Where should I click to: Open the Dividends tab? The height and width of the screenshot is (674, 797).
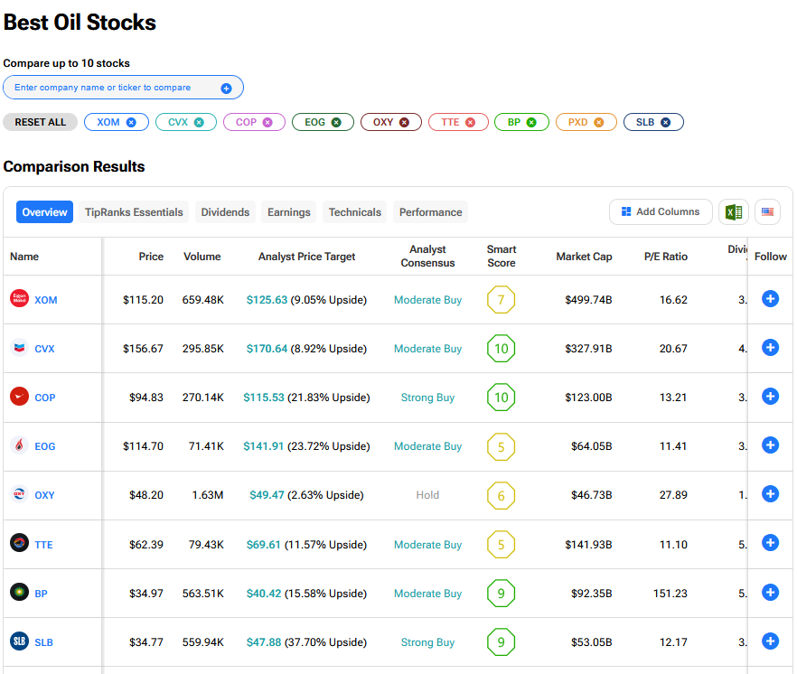[x=225, y=212]
